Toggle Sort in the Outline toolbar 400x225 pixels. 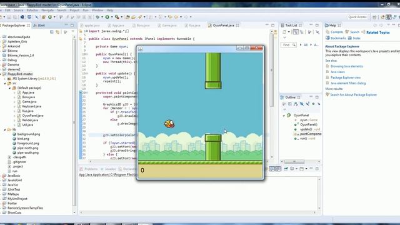coord(296,104)
